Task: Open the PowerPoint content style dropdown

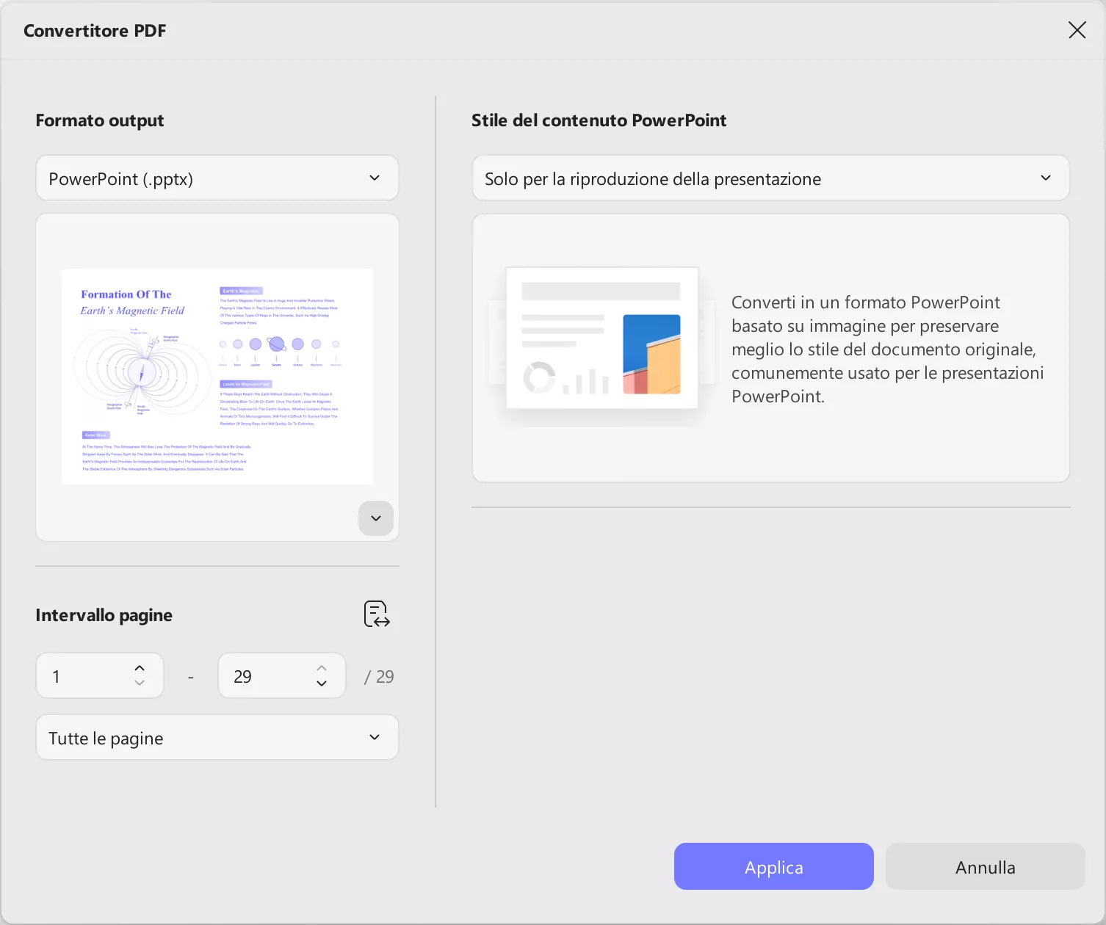Action: (770, 178)
